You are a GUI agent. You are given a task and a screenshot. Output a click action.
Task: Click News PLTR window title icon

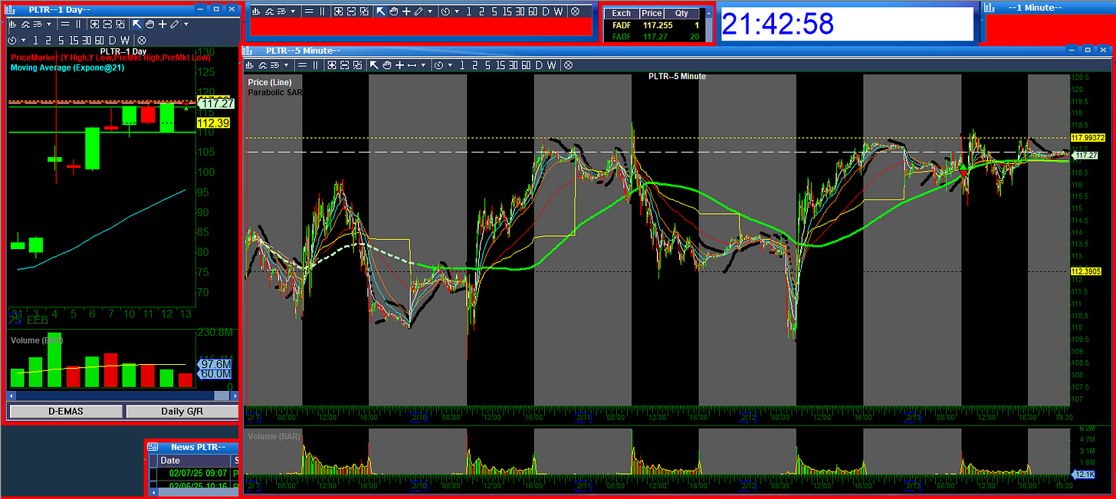pyautogui.click(x=153, y=447)
